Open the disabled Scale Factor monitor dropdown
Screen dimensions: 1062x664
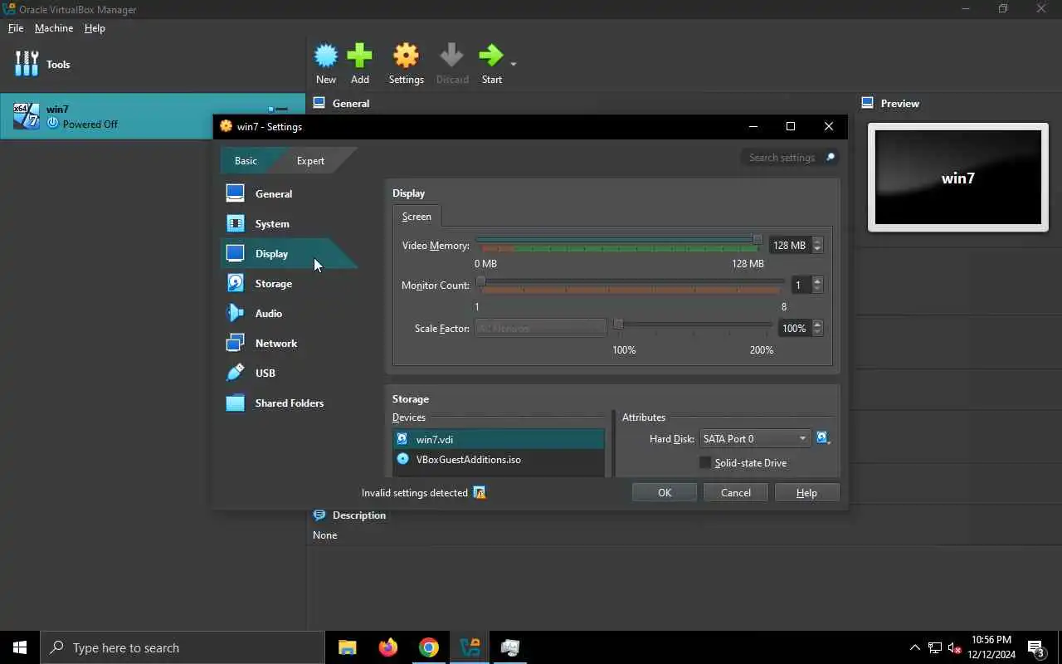coord(540,328)
